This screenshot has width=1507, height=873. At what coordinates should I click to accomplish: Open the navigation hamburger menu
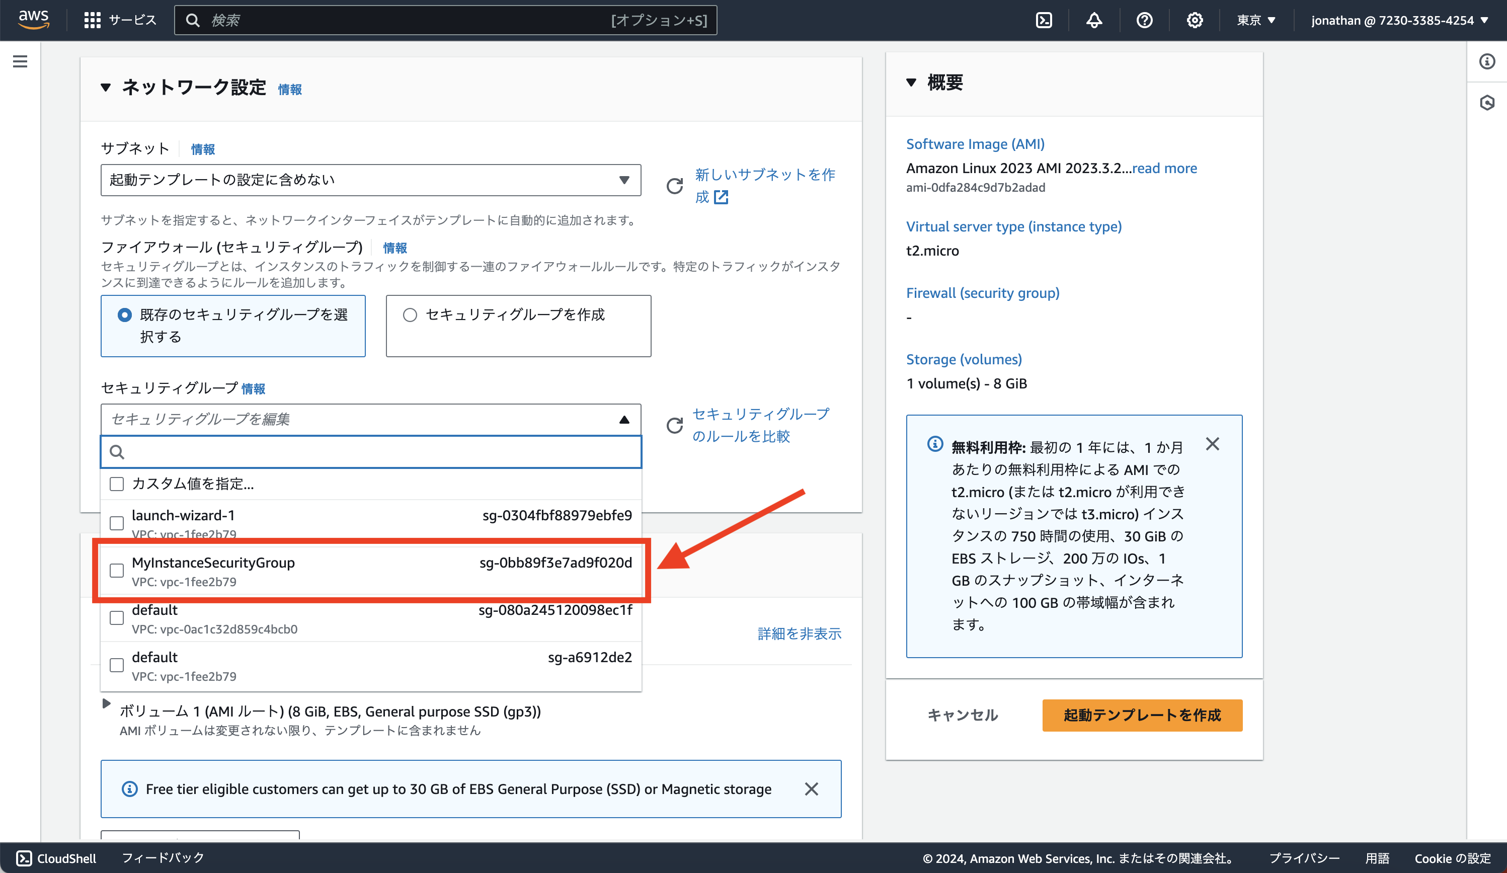tap(20, 61)
